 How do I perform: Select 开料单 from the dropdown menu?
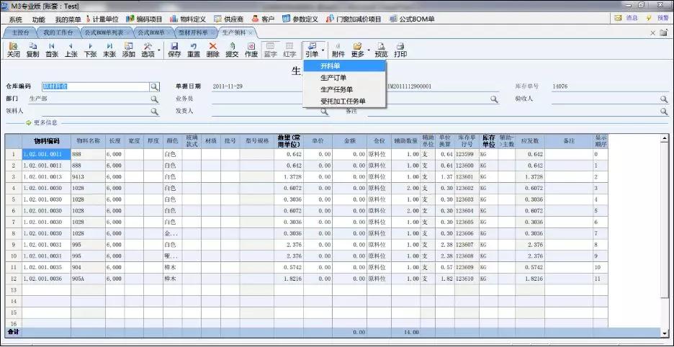pos(345,66)
